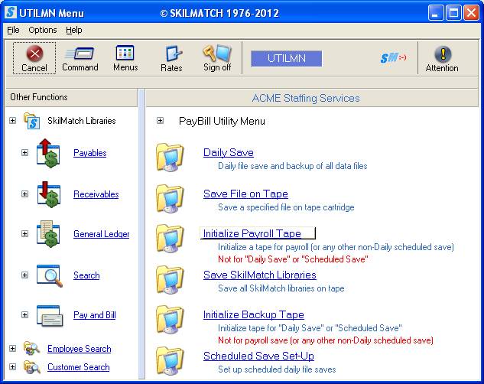Click the SkilMatch Libraries label
This screenshot has height=384, width=484.
point(82,121)
